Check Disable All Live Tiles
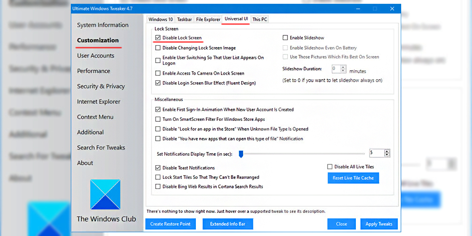The width and height of the screenshot is (472, 236). coord(330,167)
